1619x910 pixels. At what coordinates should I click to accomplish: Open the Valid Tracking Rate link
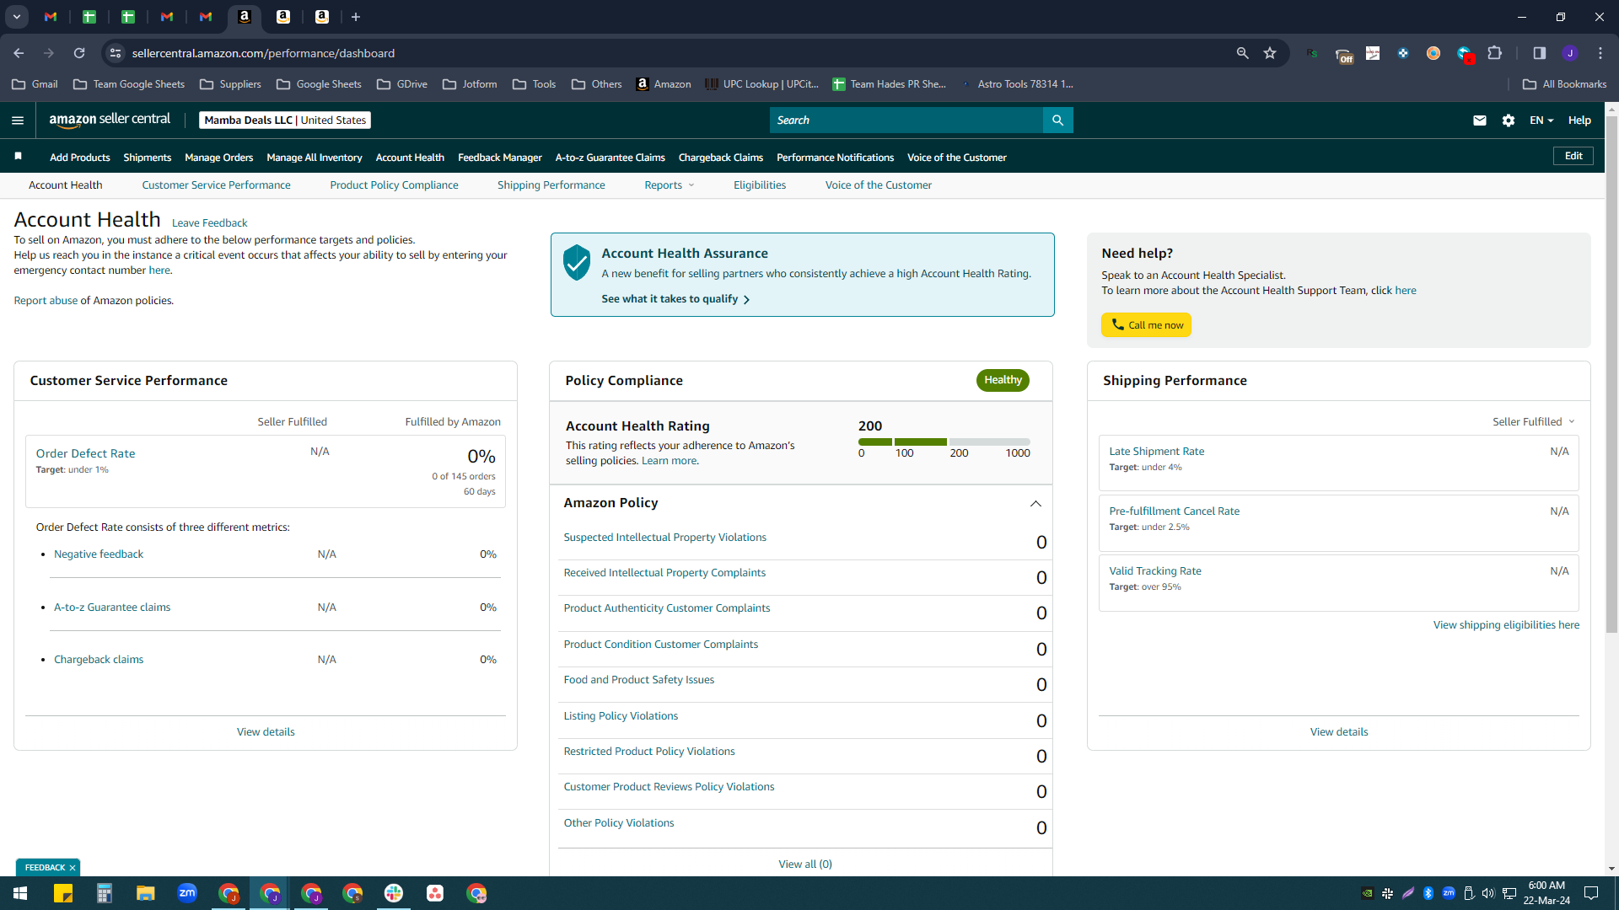click(x=1154, y=571)
